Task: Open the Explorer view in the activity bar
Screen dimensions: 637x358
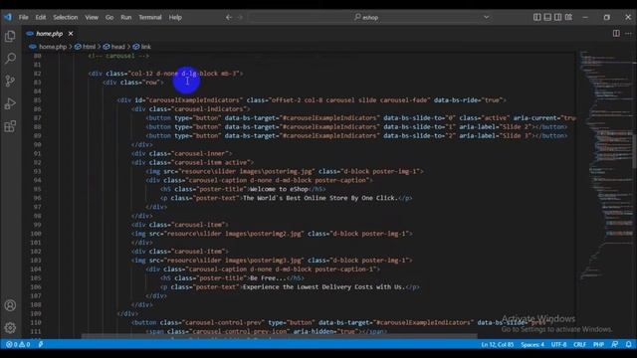Action: pos(10,37)
